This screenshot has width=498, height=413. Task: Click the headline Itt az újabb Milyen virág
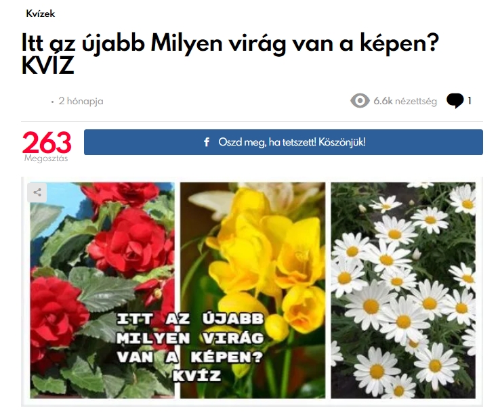pyautogui.click(x=230, y=43)
